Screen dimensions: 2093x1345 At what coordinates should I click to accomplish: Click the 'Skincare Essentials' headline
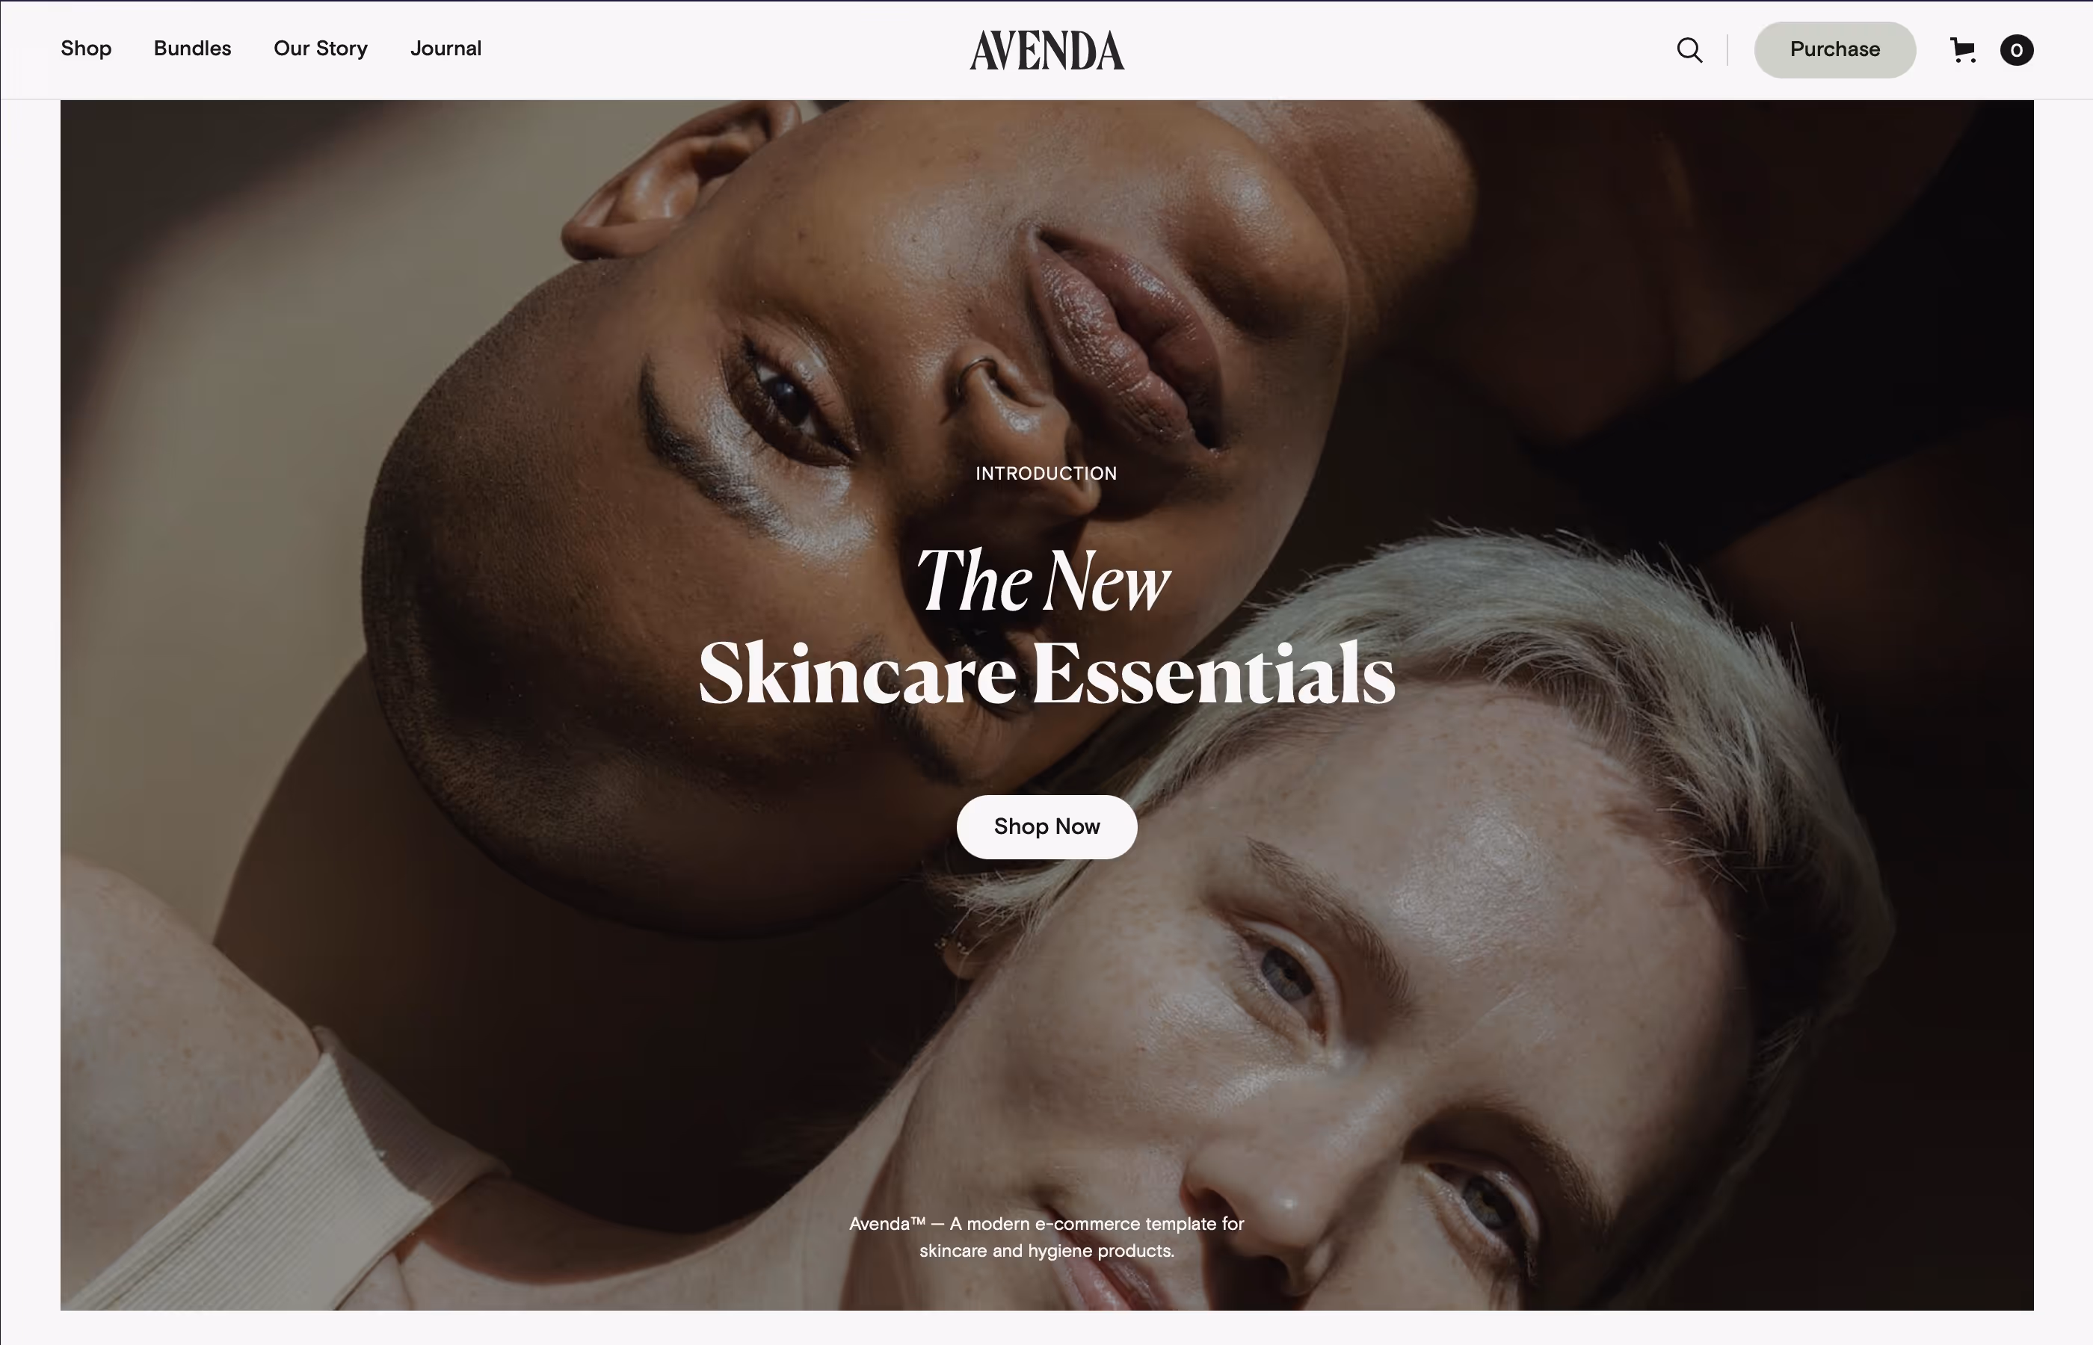coord(1046,674)
